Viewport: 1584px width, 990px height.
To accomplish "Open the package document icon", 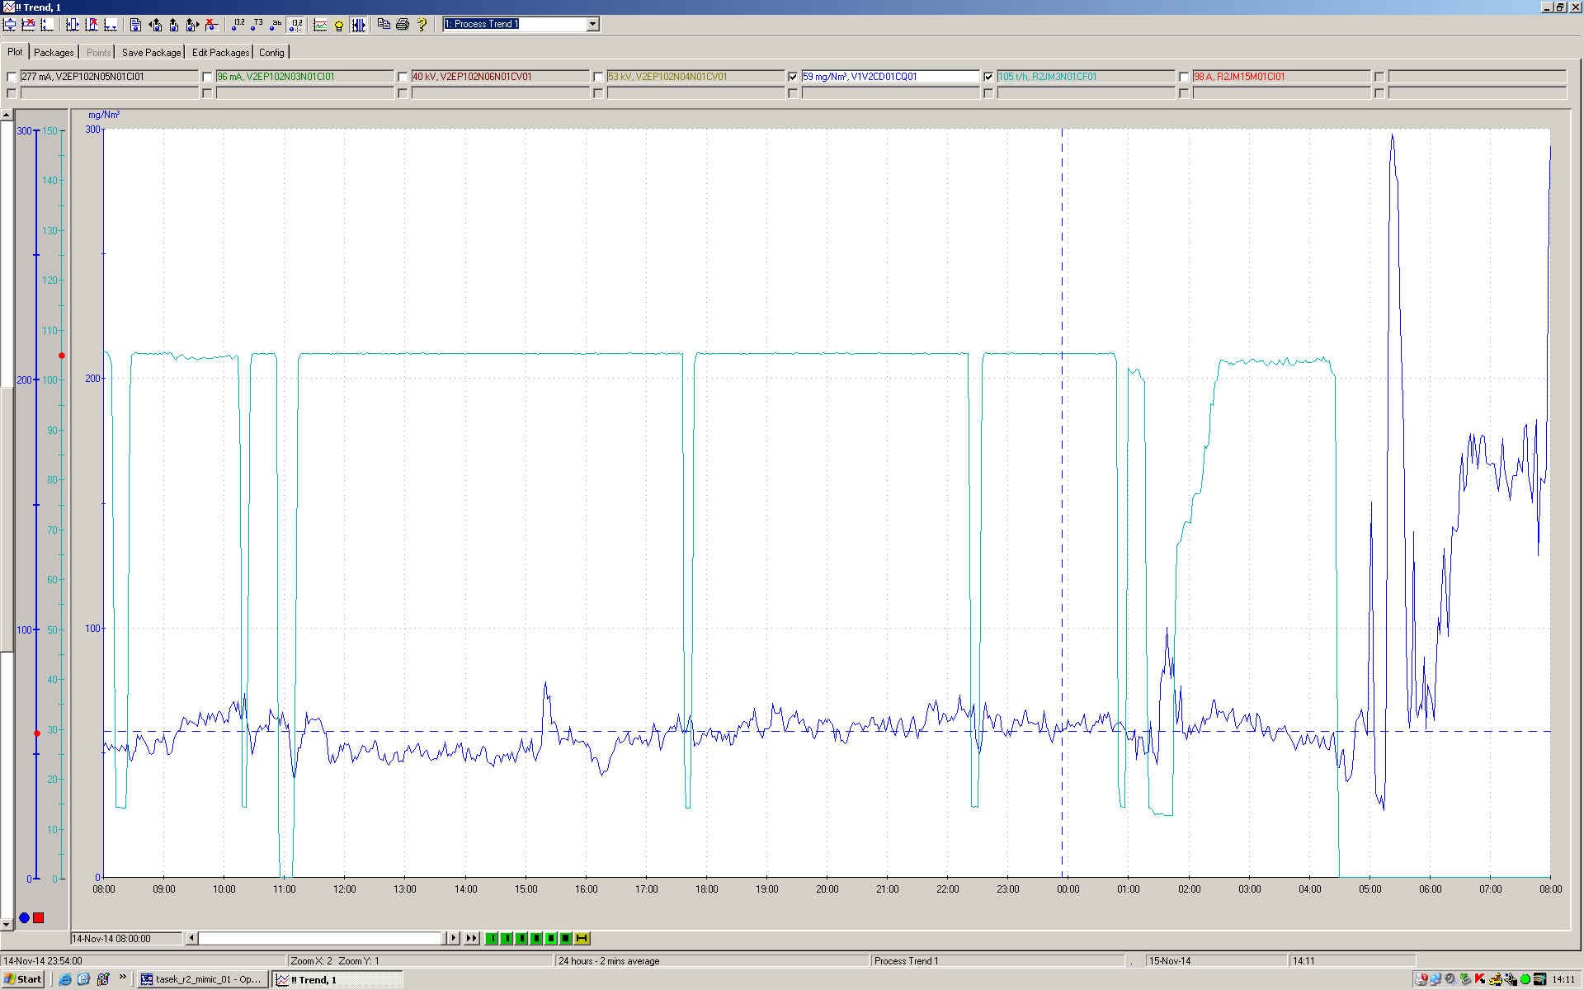I will [x=136, y=25].
